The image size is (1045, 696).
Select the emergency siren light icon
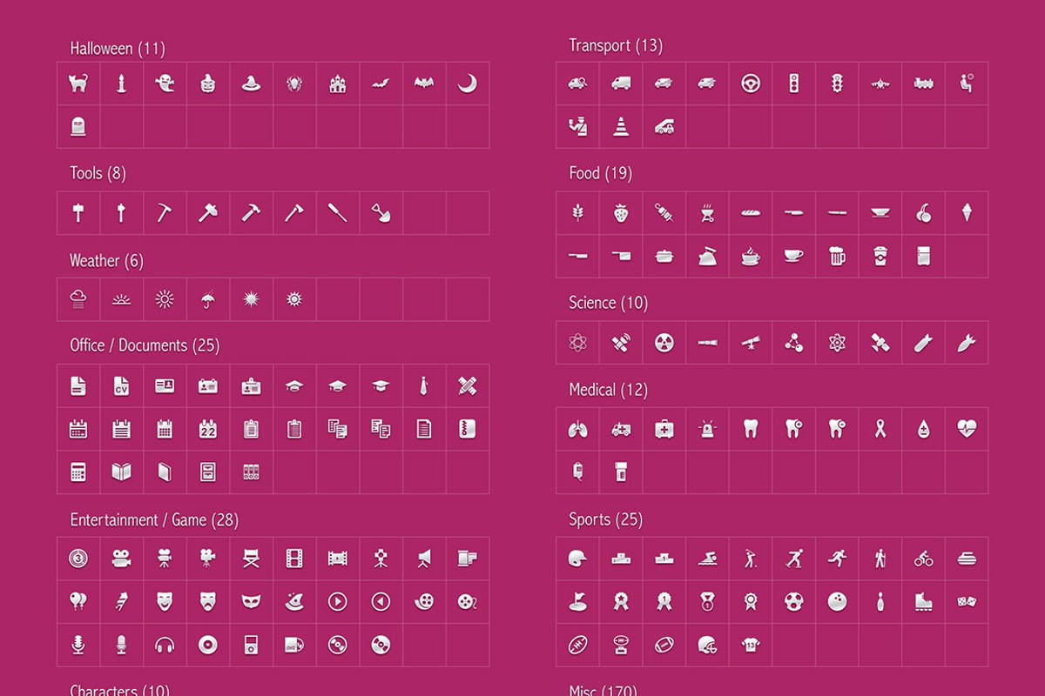(x=707, y=428)
